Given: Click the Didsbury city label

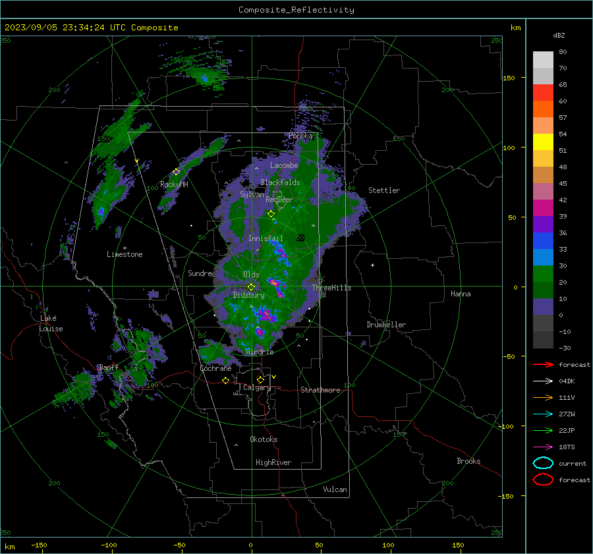Looking at the screenshot, I should [x=249, y=295].
